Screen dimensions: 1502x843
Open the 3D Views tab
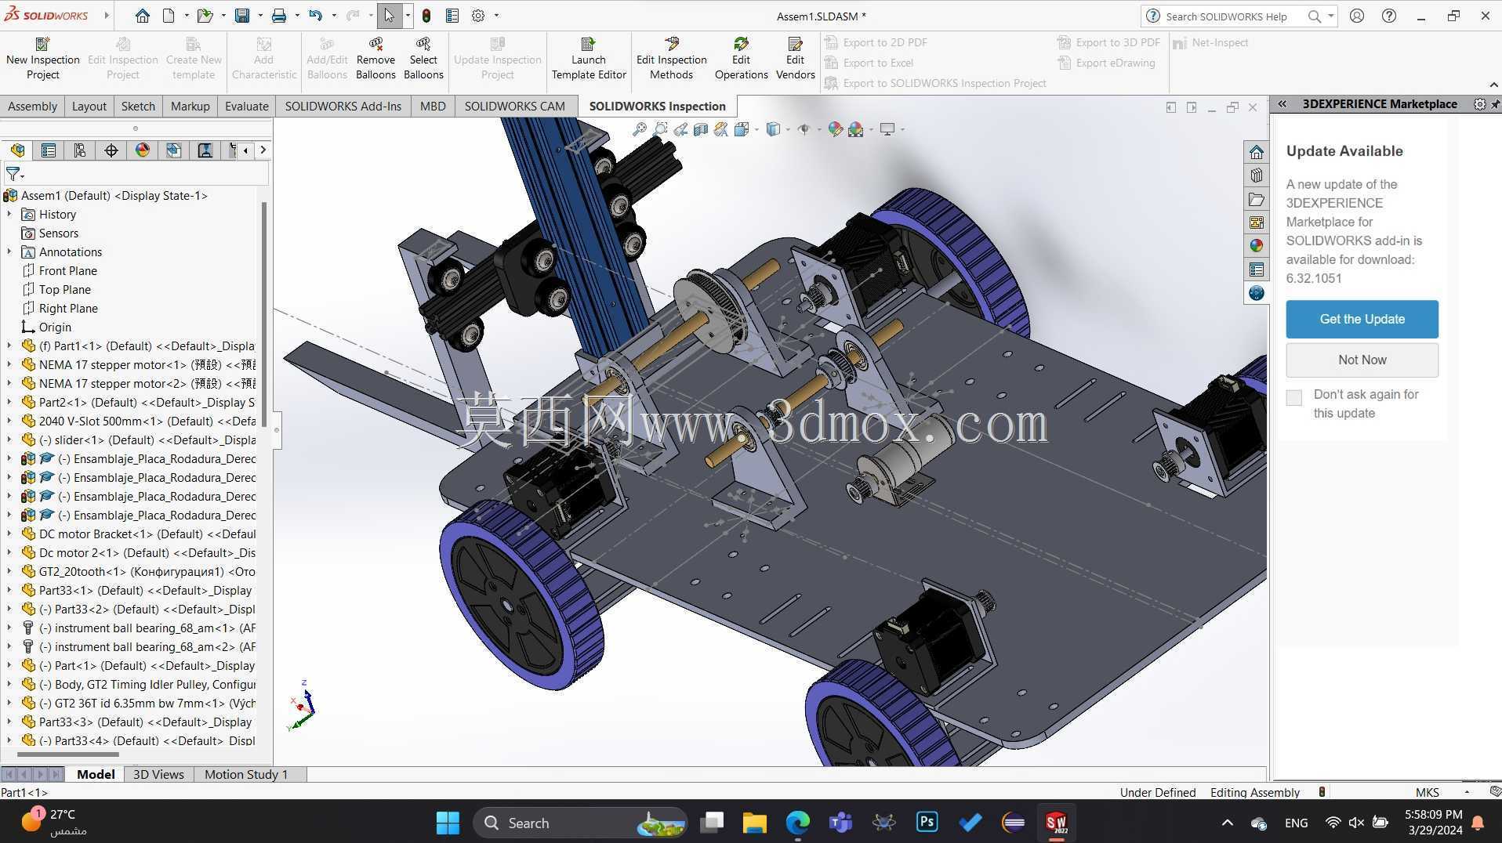(x=158, y=774)
